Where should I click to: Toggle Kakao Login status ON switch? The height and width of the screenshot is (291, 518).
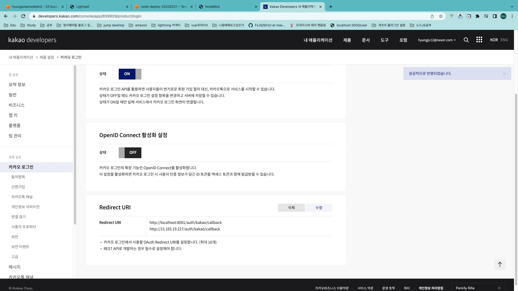click(130, 74)
